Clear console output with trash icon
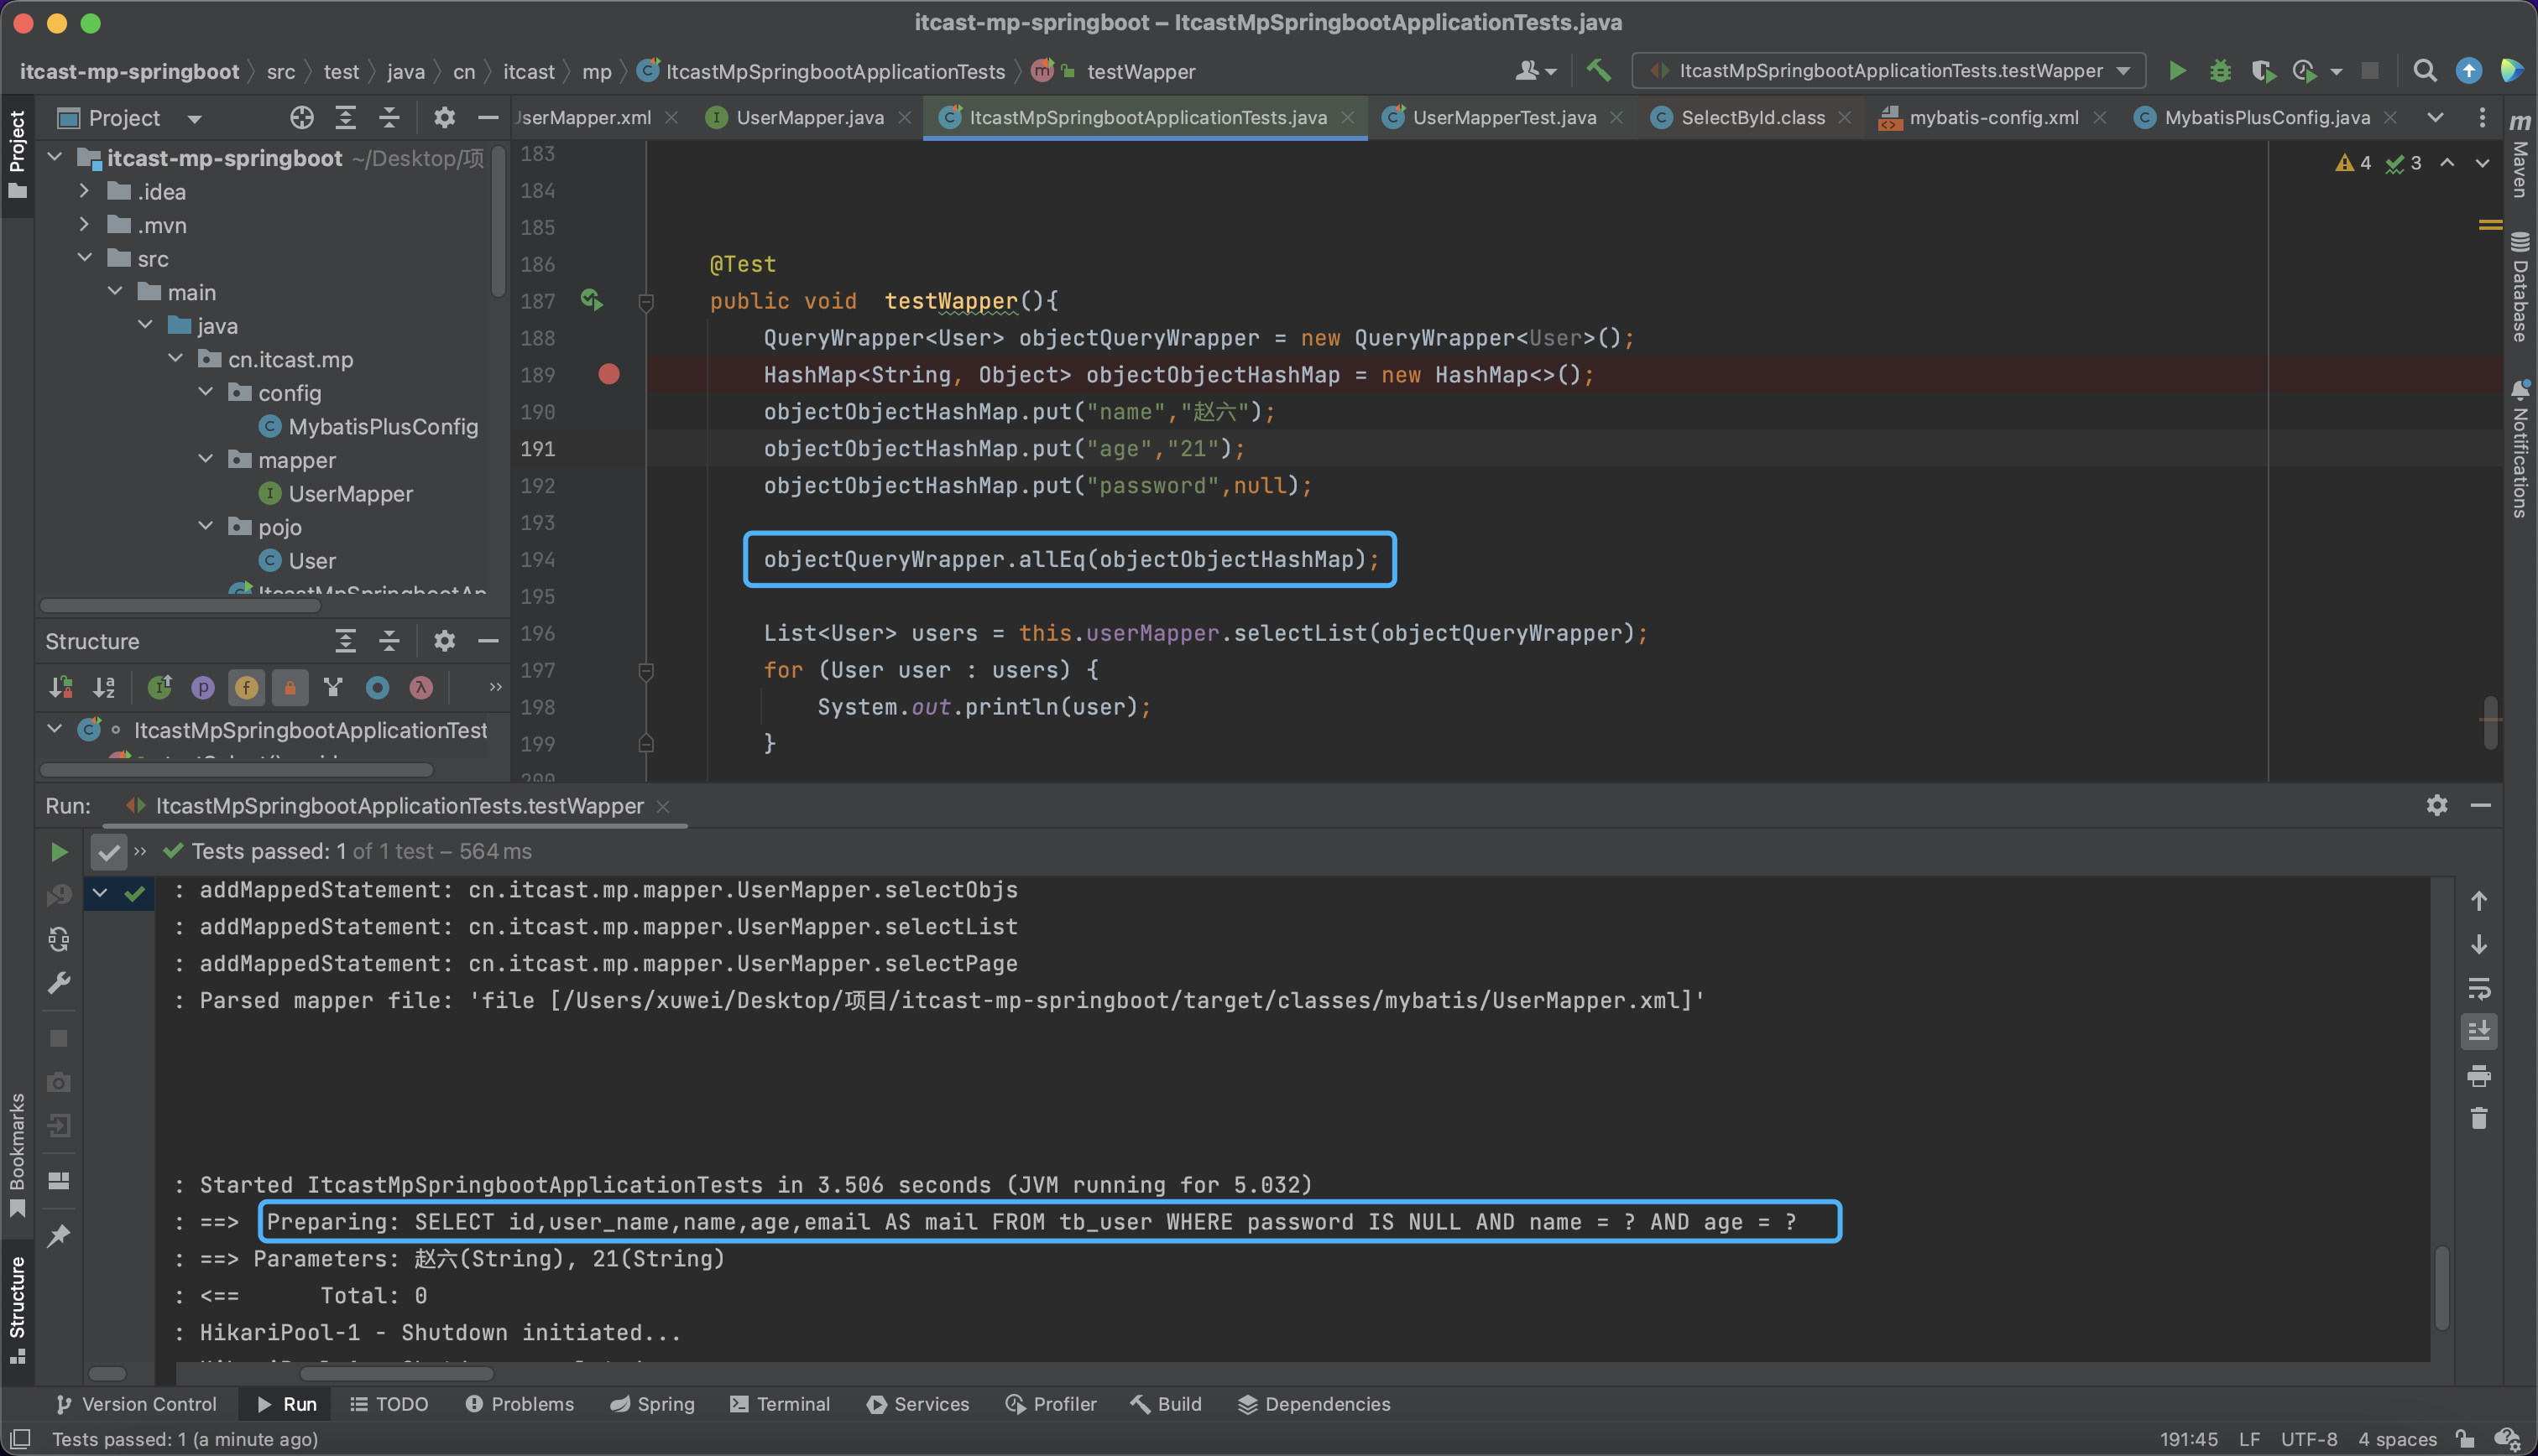This screenshot has height=1456, width=2538. (x=2479, y=1119)
